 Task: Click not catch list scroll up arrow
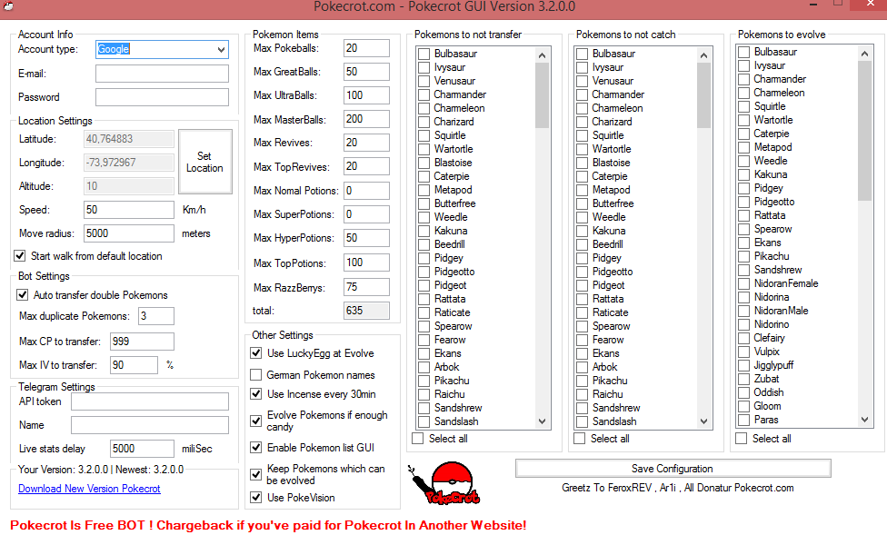point(703,55)
